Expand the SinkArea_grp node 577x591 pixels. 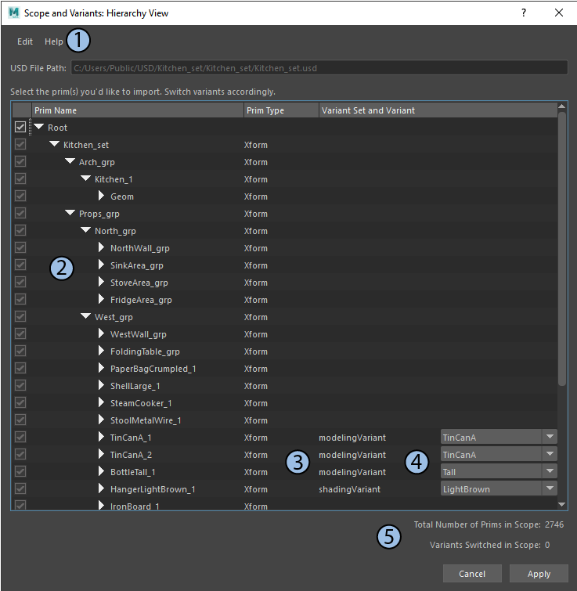click(x=101, y=265)
